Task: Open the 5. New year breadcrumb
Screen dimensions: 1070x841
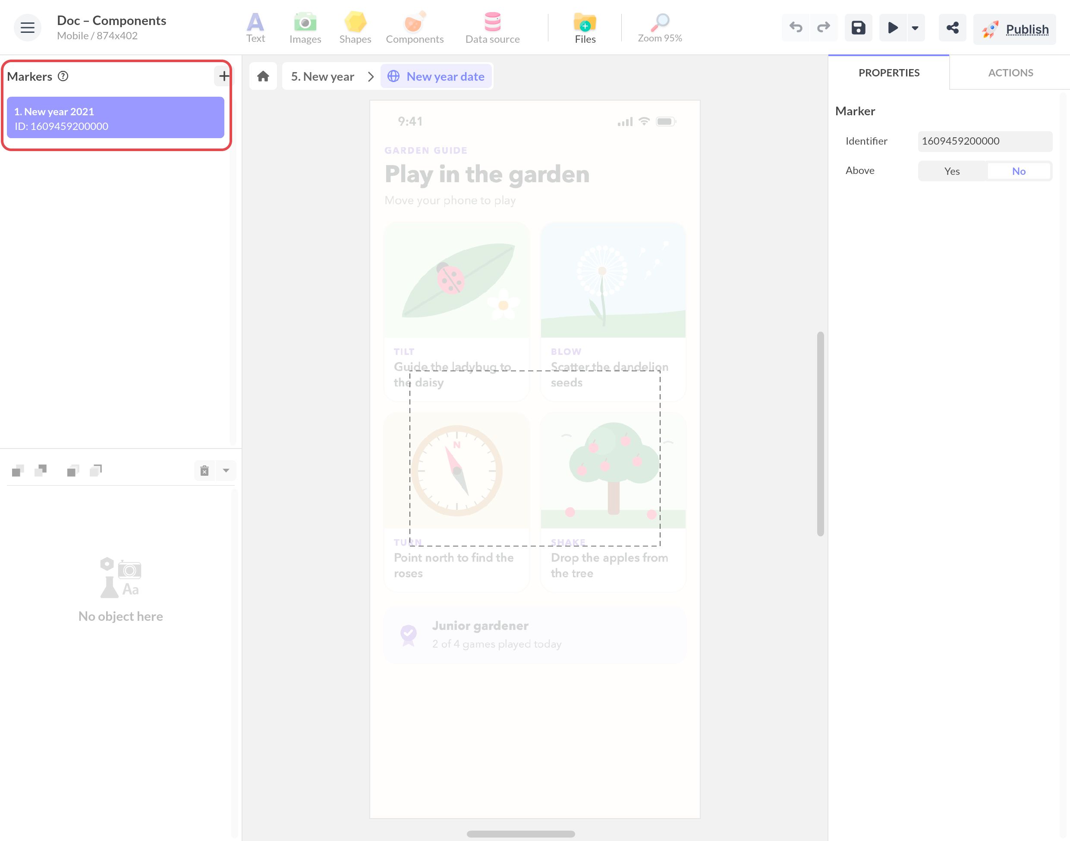Action: coord(323,76)
